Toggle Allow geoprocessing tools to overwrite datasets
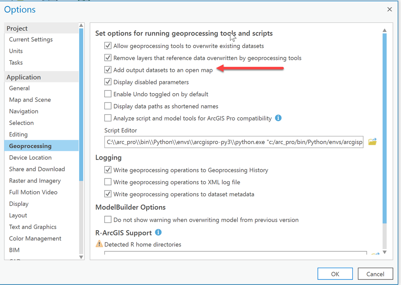Screen dimensions: 401x285 pyautogui.click(x=108, y=46)
